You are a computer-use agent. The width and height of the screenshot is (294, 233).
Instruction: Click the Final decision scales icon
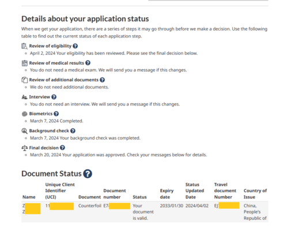[x=24, y=148]
